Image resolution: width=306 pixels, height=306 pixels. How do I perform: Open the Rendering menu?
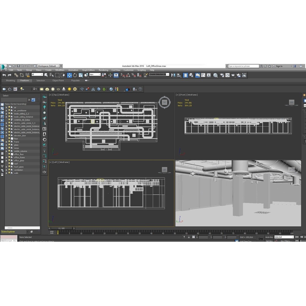point(103,70)
